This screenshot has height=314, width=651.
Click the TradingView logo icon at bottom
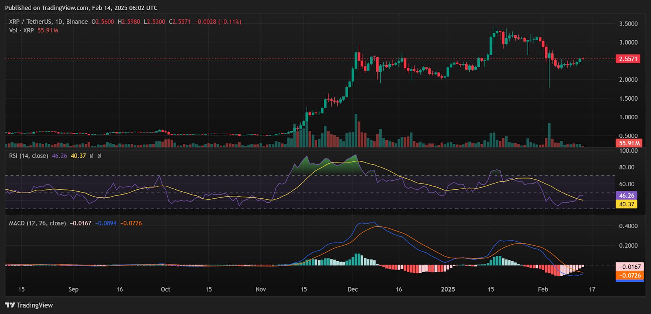coord(10,305)
